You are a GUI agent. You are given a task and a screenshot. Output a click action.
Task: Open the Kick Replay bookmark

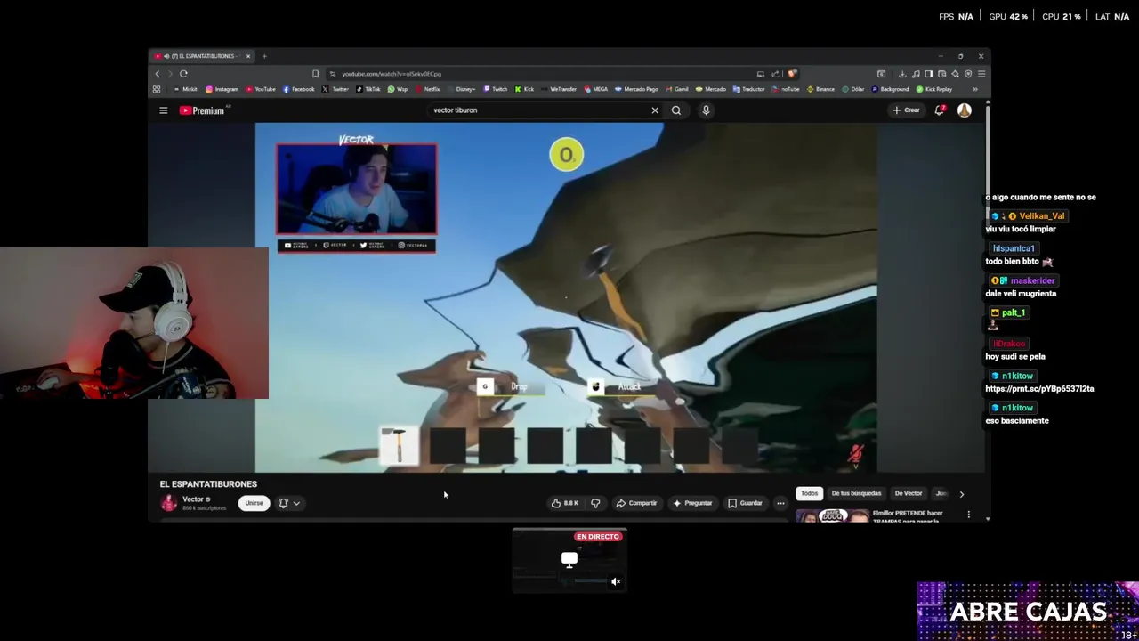[933, 89]
